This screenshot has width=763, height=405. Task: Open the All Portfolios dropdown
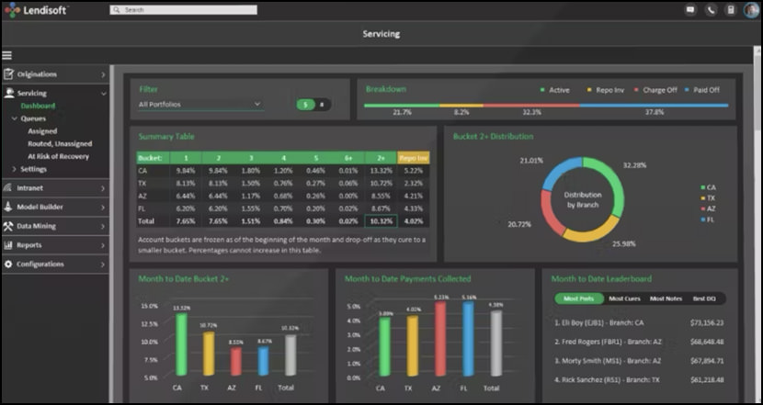pos(201,105)
